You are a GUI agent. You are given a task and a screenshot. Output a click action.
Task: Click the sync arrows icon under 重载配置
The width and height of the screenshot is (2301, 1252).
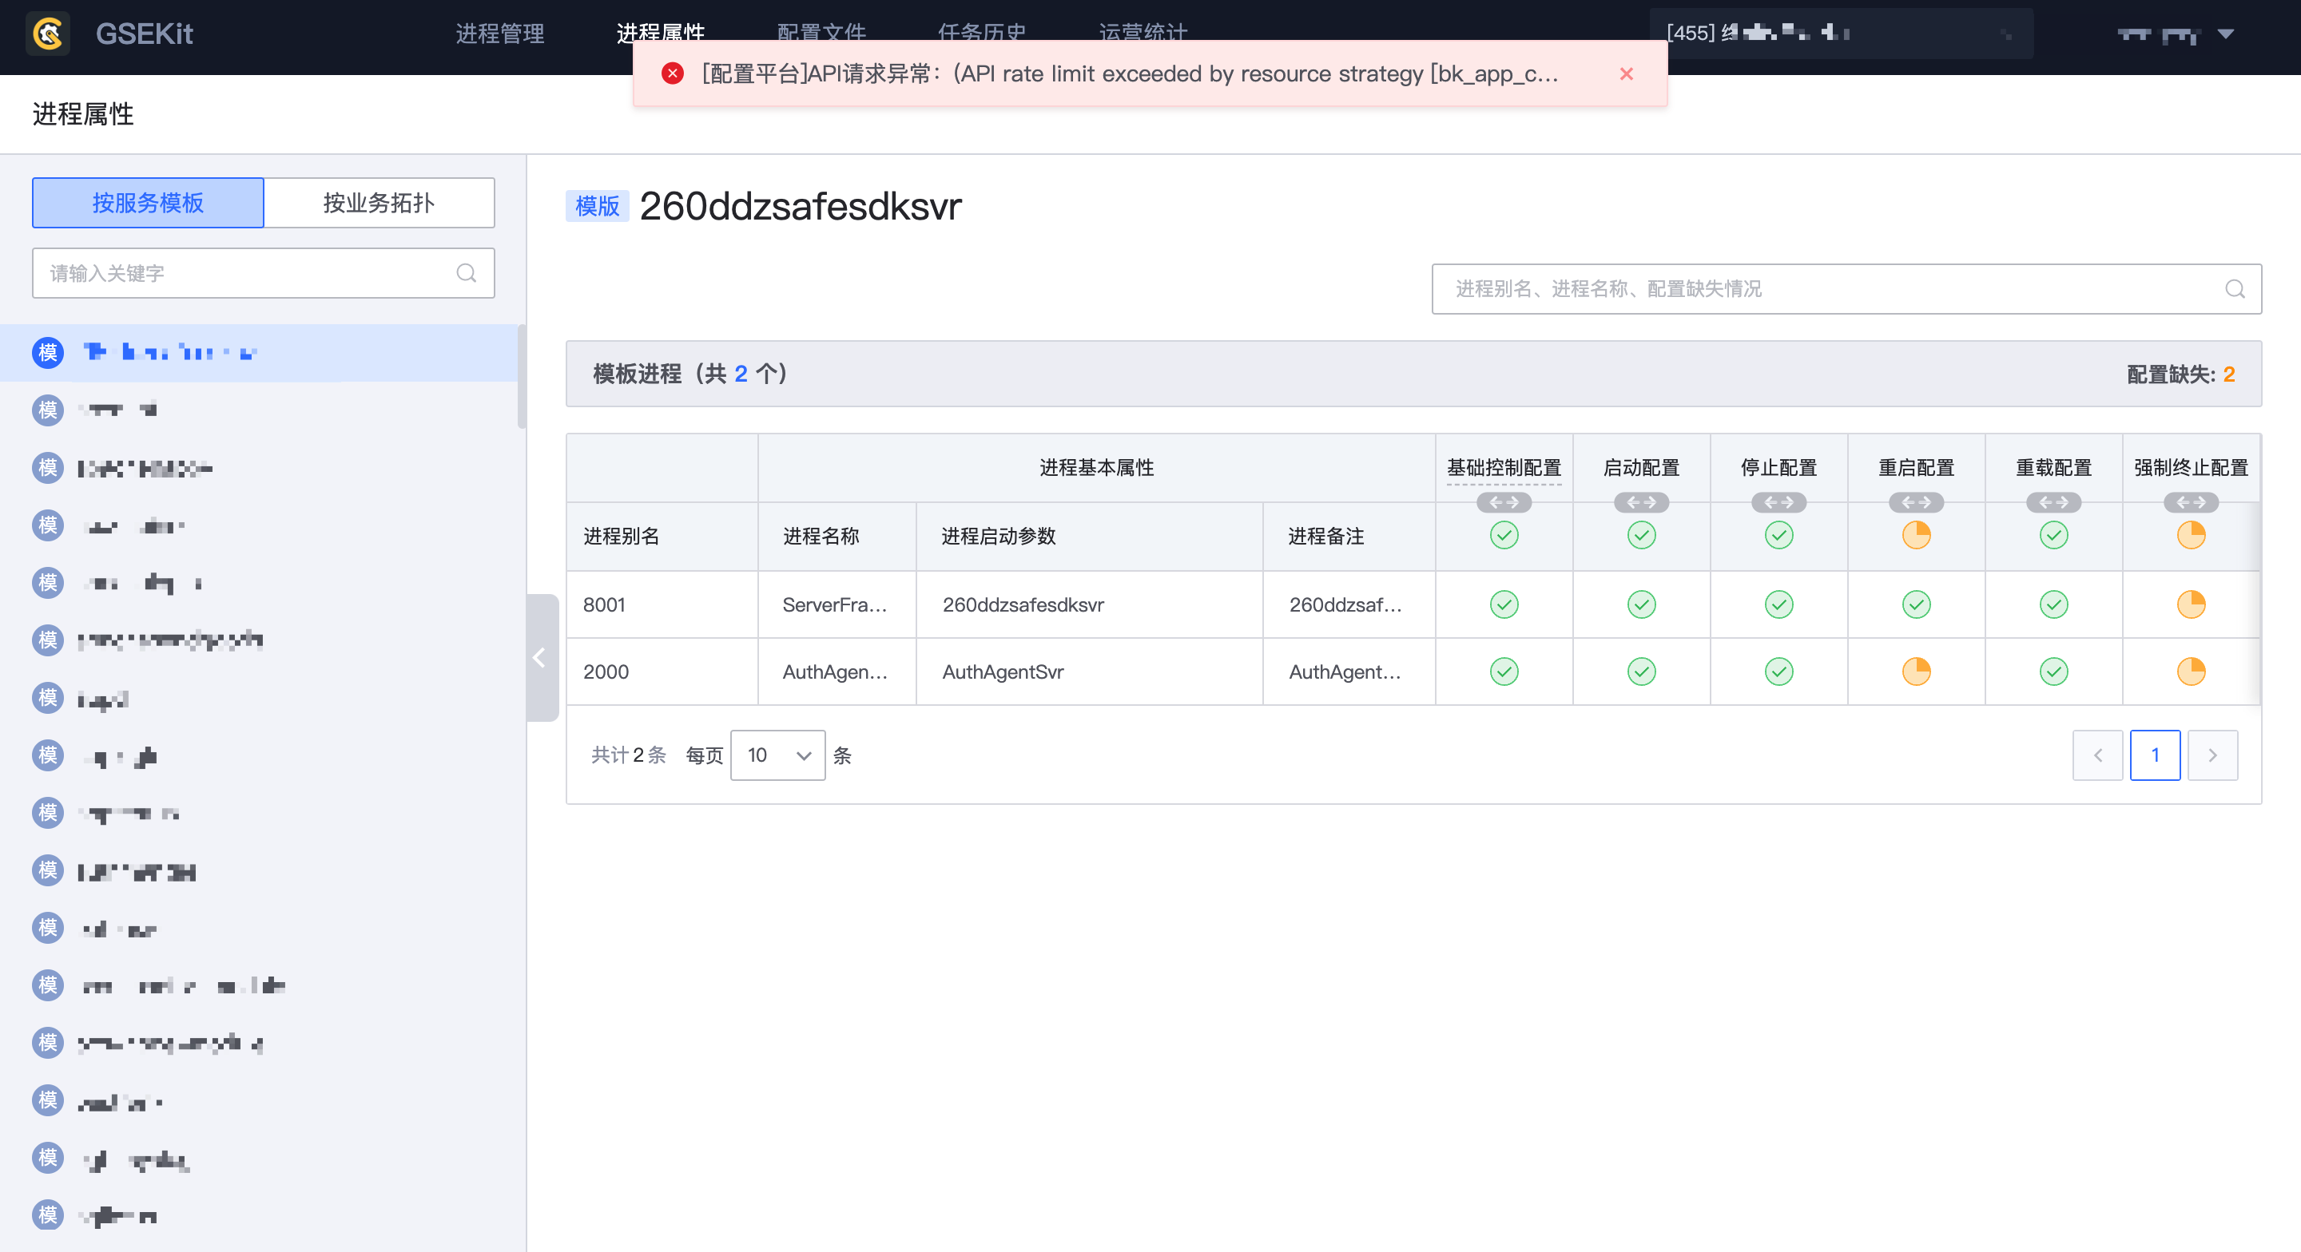(x=2053, y=503)
